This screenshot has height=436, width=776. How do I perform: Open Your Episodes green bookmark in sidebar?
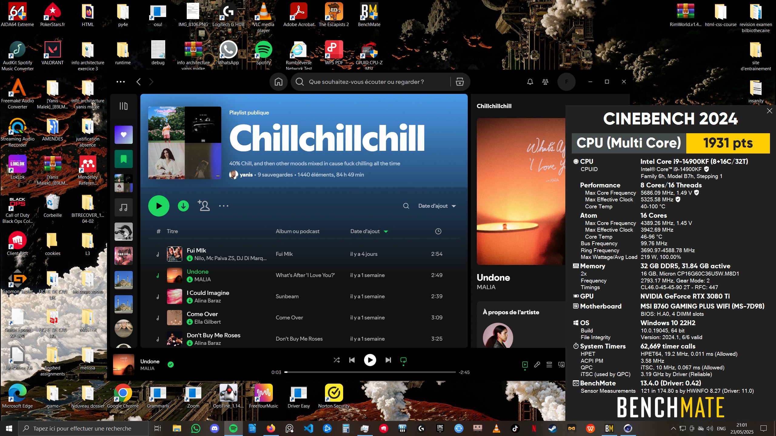tap(123, 159)
